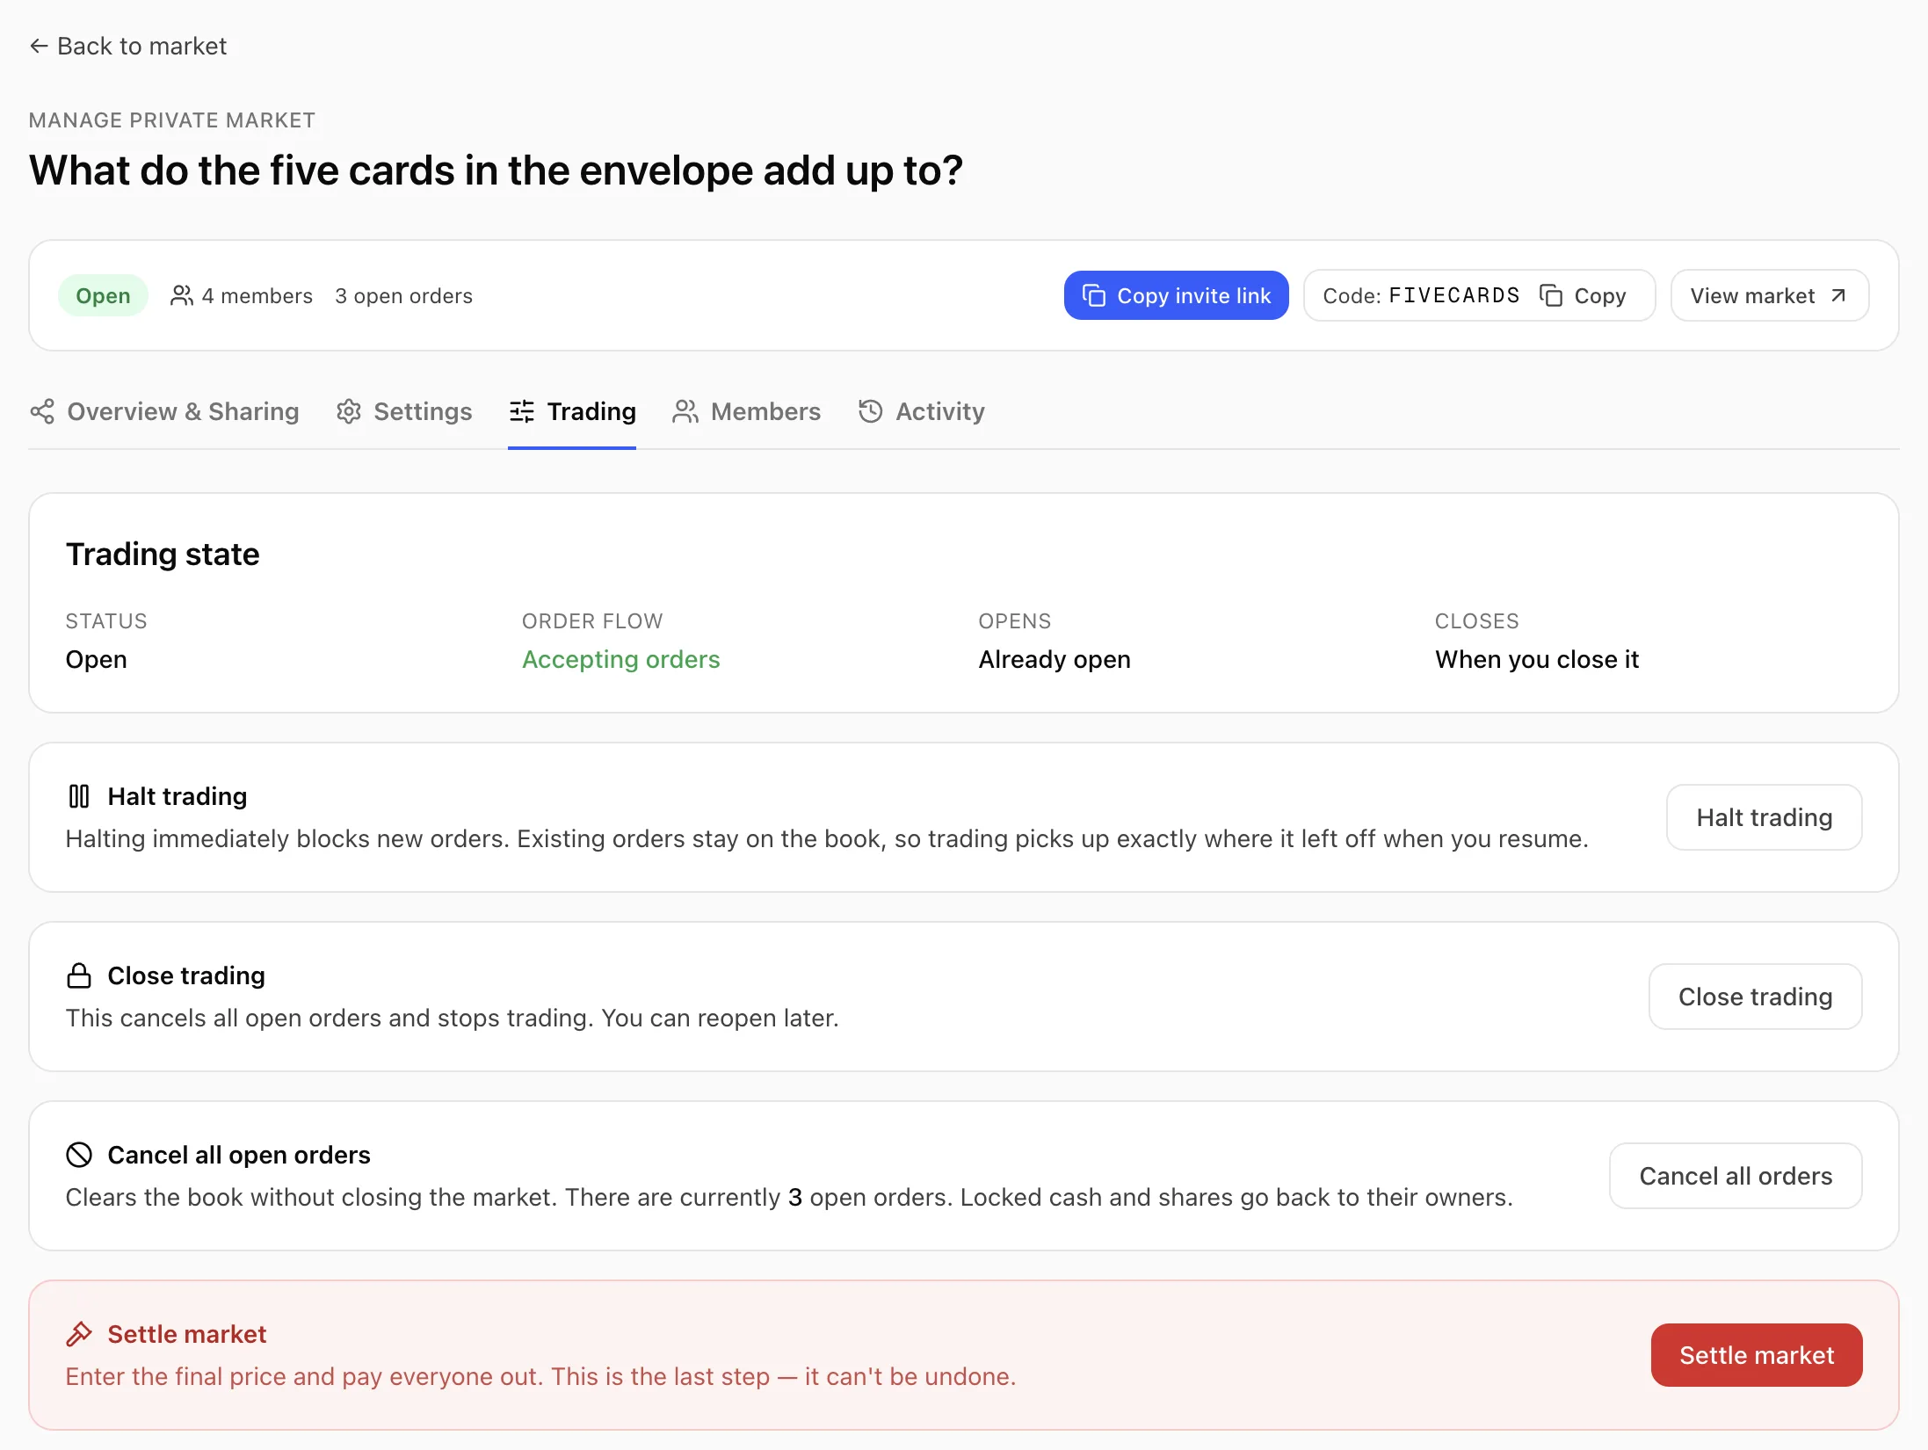The height and width of the screenshot is (1450, 1928).
Task: Switch to Members tab
Action: coord(747,411)
